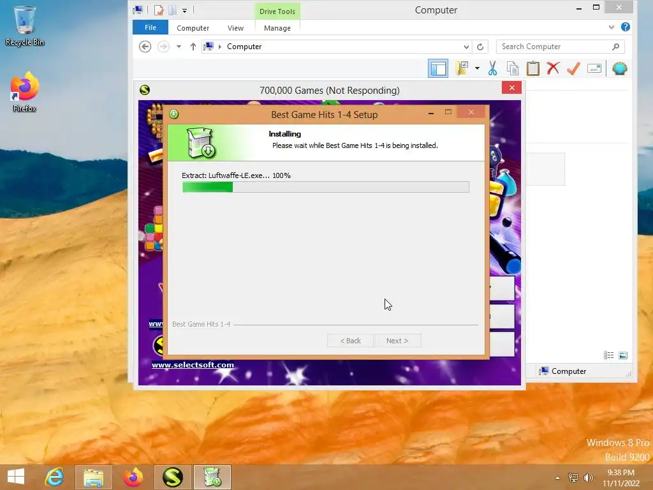Launch Firefox from the desktop shortcut
The width and height of the screenshot is (653, 490).
(x=25, y=92)
